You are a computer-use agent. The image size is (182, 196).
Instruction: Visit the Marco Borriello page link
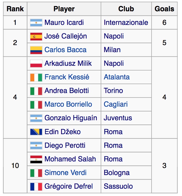point(68,104)
